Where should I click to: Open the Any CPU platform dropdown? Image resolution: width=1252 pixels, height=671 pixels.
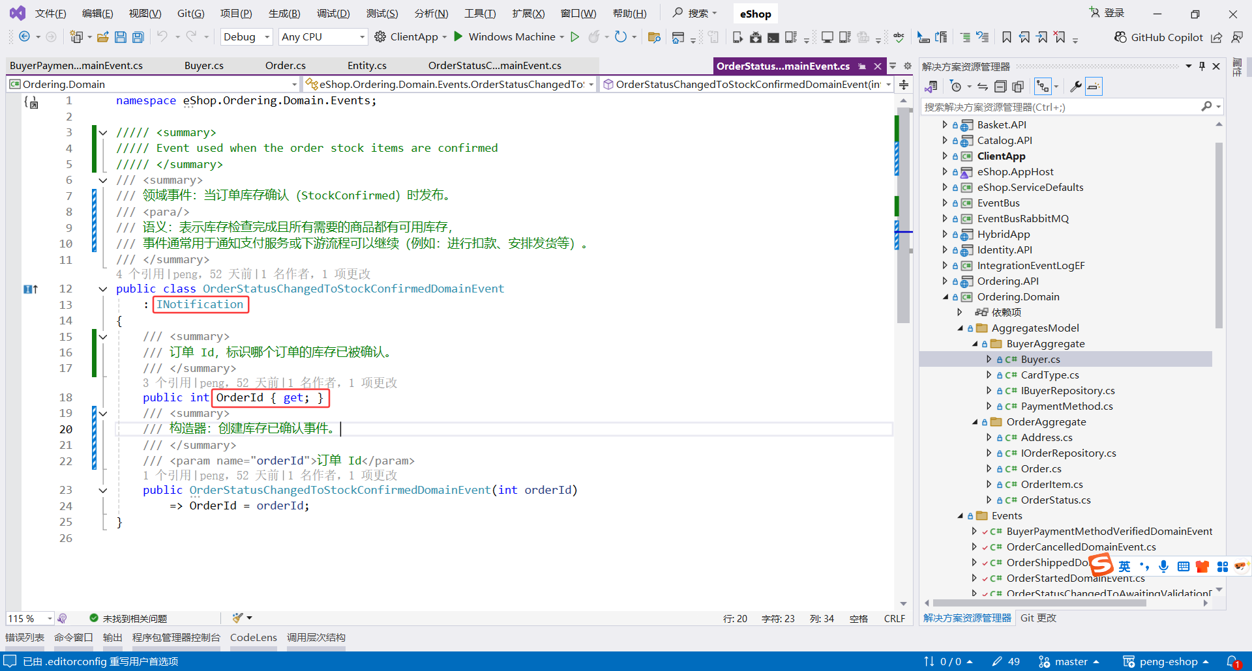323,37
